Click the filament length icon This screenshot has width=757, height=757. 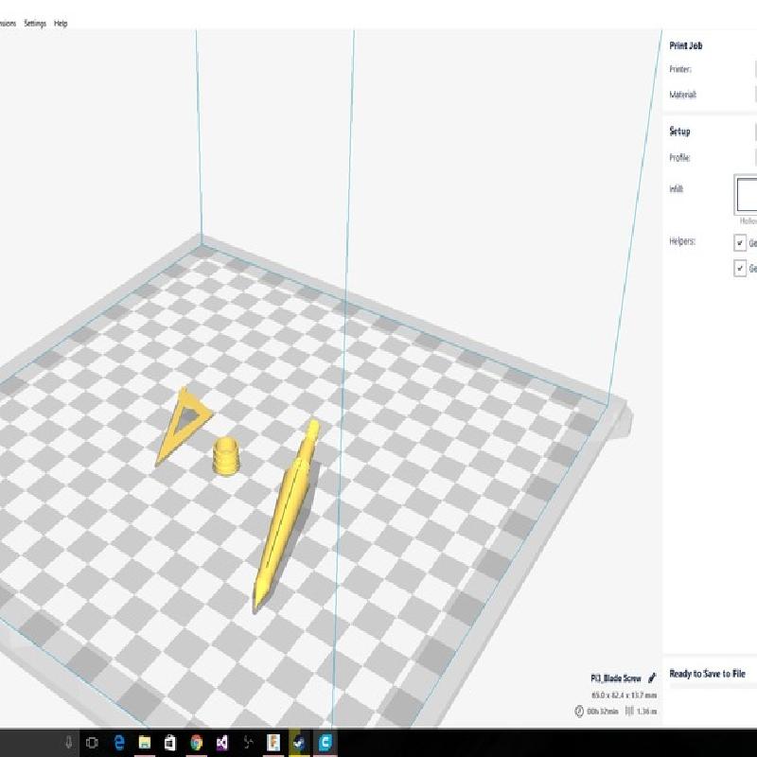coord(630,712)
